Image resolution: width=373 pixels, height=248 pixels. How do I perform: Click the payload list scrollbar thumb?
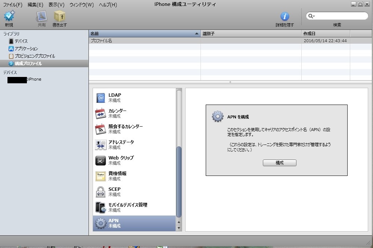pyautogui.click(x=179, y=182)
